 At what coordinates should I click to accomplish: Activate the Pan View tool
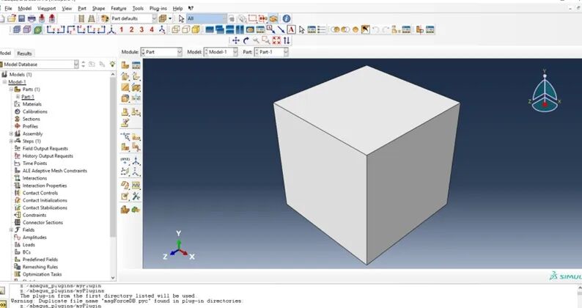pos(235,40)
